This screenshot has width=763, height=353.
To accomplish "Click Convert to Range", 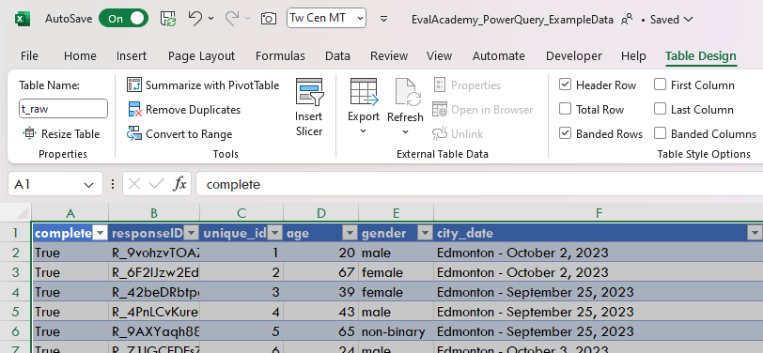I will click(x=179, y=133).
